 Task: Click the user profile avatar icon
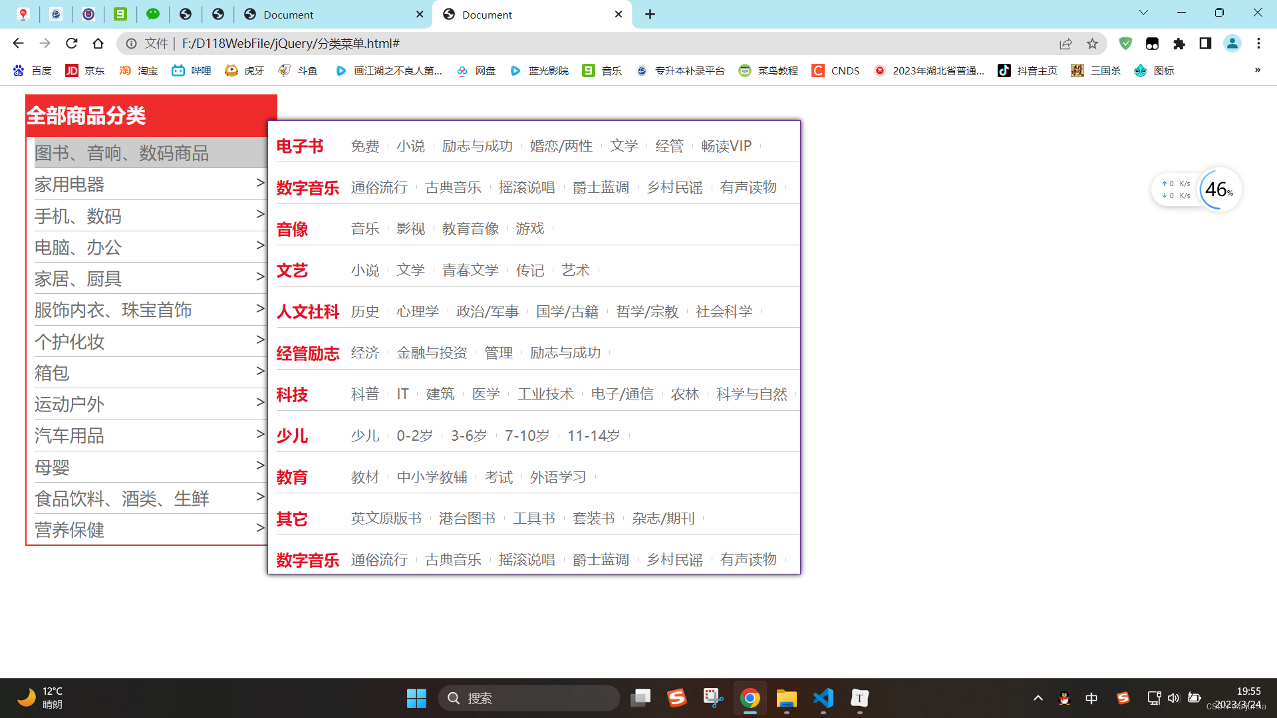[1232, 43]
